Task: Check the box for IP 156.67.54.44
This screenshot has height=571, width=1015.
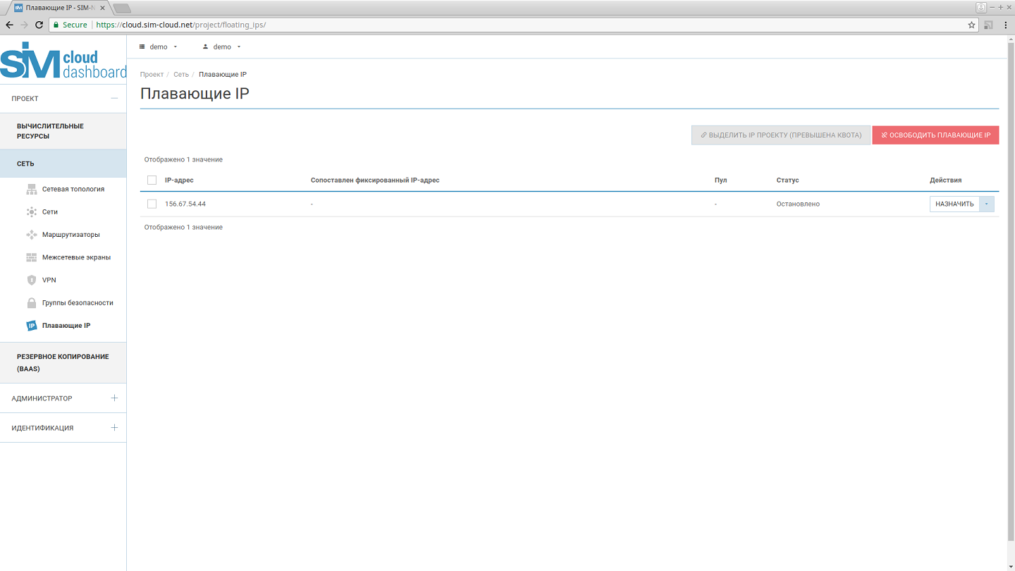Action: click(152, 204)
